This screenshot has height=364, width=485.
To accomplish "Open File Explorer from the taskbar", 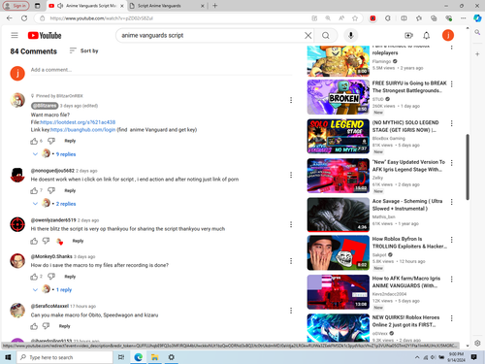I will click(x=154, y=357).
